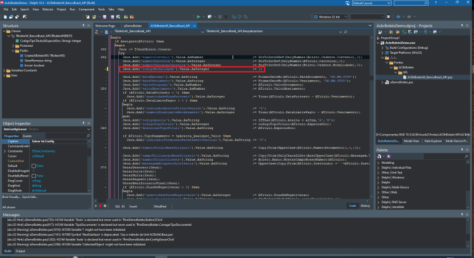Click the red Record Macro button
The height and width of the screenshot is (258, 474).
[x=100, y=206]
